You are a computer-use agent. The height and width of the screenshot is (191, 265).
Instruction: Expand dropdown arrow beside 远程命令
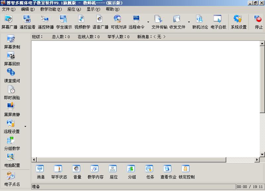(148, 22)
